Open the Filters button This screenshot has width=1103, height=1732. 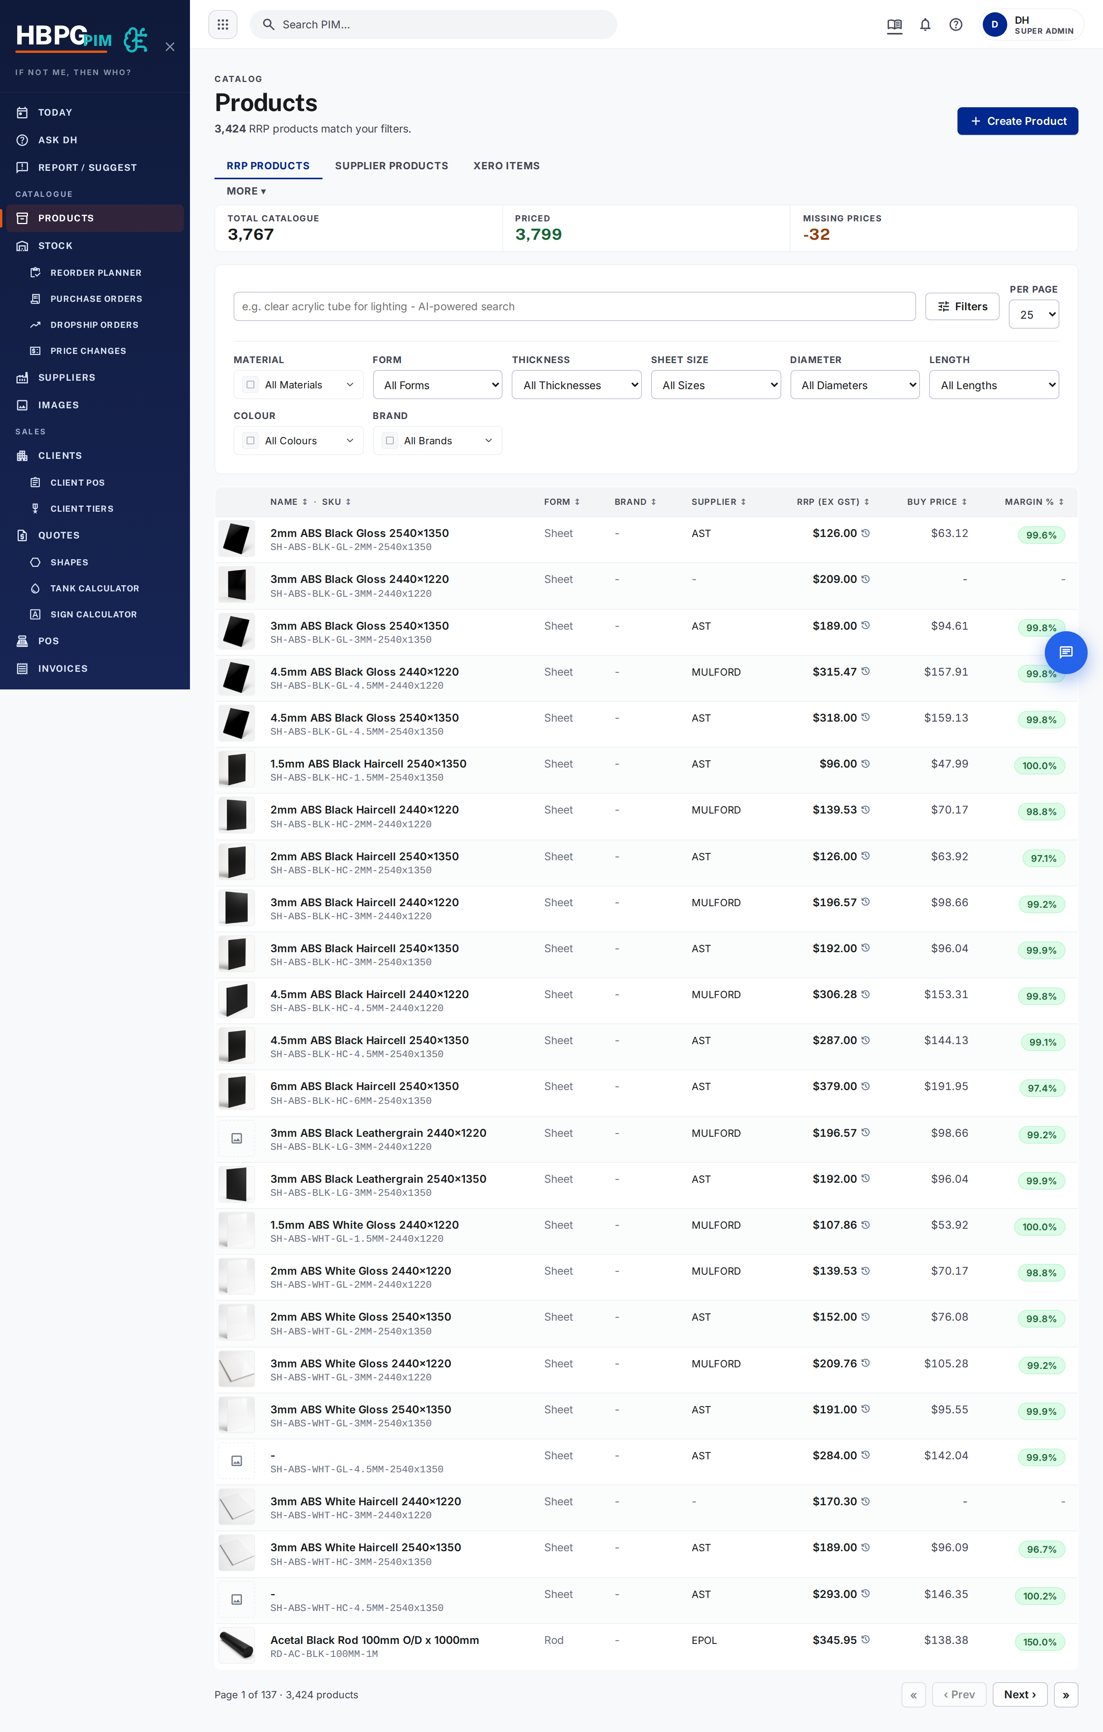[x=961, y=306]
